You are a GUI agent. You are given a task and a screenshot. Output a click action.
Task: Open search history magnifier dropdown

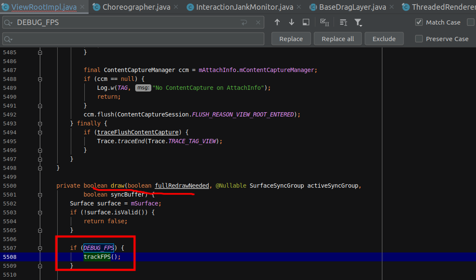(x=8, y=23)
